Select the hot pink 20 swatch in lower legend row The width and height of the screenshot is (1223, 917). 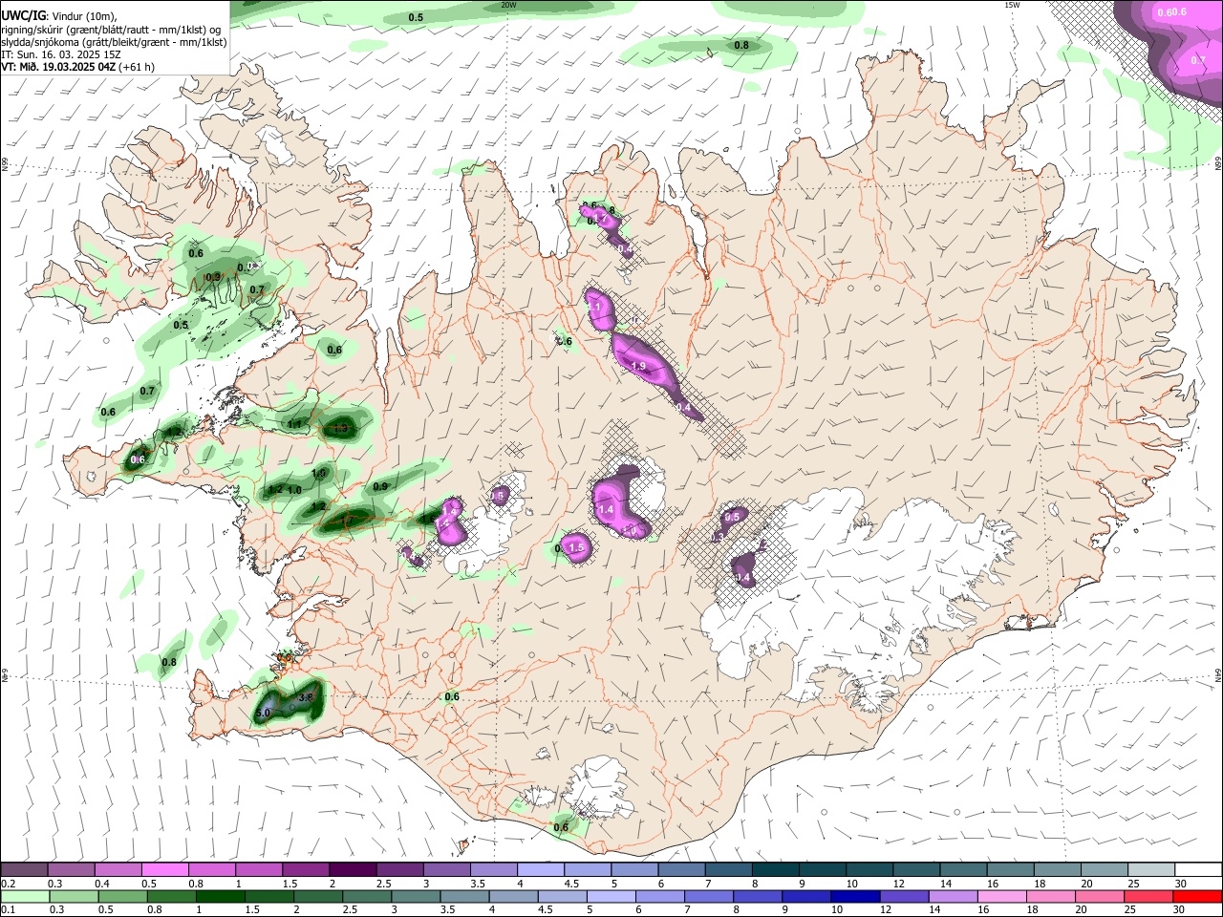1099,896
